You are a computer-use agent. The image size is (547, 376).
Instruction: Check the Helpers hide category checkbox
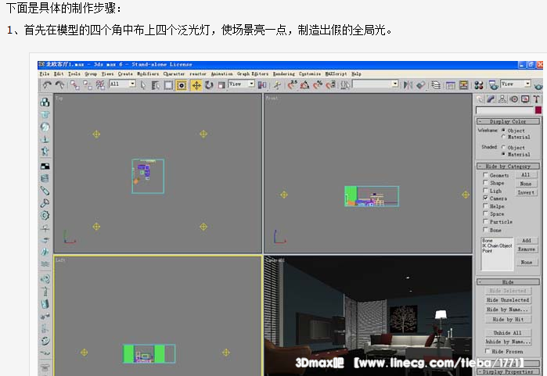click(485, 206)
